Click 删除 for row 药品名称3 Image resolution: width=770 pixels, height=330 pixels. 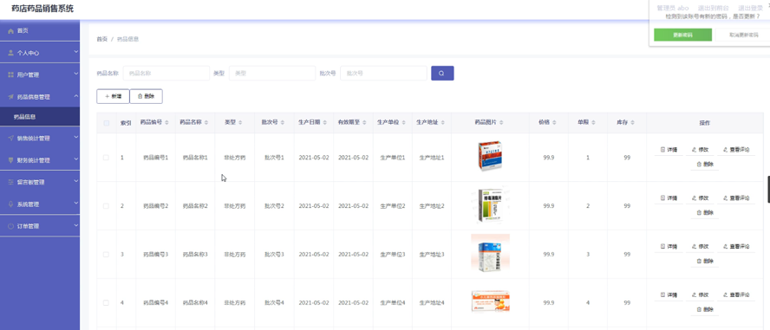tap(705, 261)
